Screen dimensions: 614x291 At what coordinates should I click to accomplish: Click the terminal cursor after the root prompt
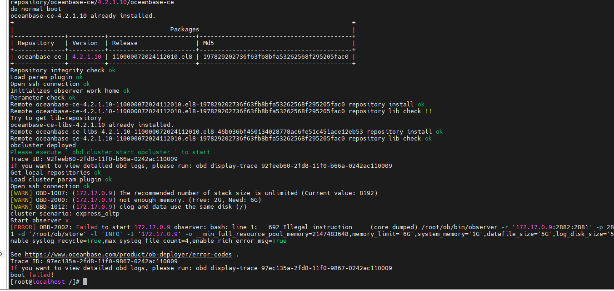[85, 282]
